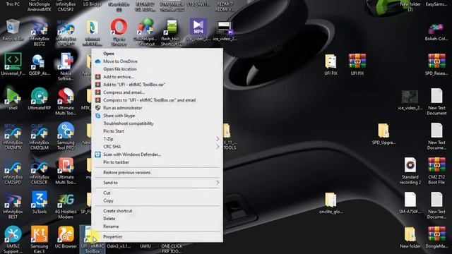Viewport: 452px width, 254px height.
Task: Select the ONE CLICK FRP TOO... label
Action: click(x=172, y=248)
